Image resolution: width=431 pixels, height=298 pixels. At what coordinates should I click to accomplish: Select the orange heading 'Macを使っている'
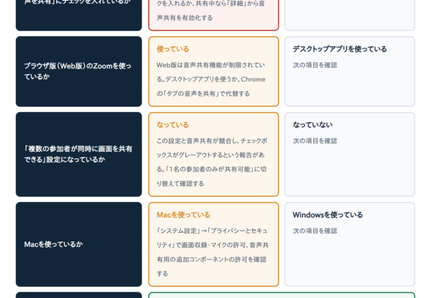point(183,215)
